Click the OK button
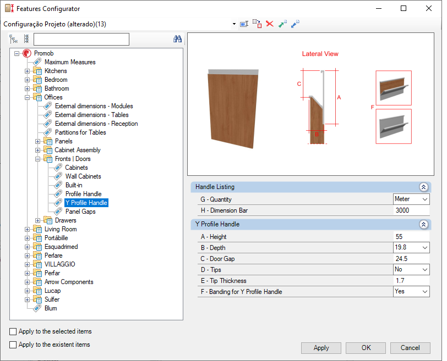Screen dimensions: 447x361 point(366,348)
